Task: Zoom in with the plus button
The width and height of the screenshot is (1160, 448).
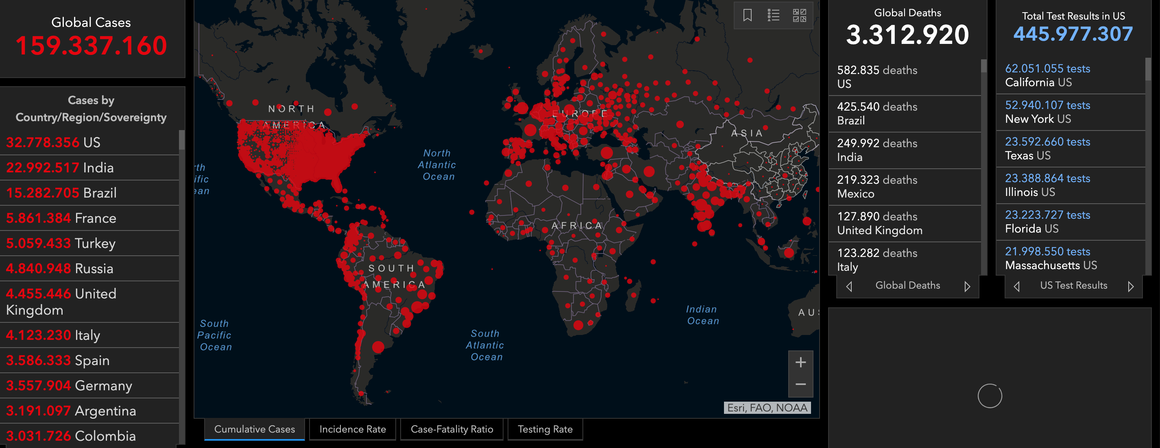Action: pyautogui.click(x=800, y=363)
